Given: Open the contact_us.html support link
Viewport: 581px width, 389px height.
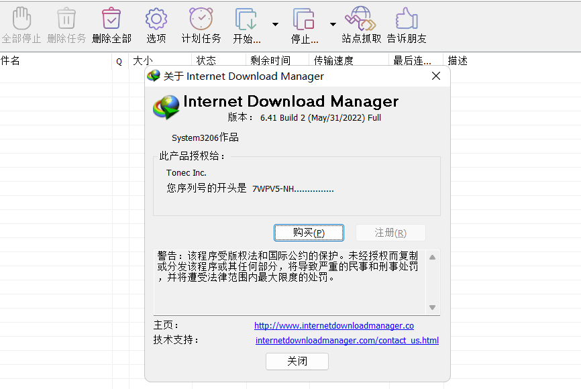Looking at the screenshot, I should [x=348, y=341].
